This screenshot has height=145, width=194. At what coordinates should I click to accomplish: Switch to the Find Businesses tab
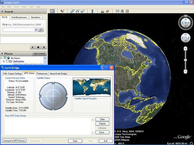pos(19,17)
